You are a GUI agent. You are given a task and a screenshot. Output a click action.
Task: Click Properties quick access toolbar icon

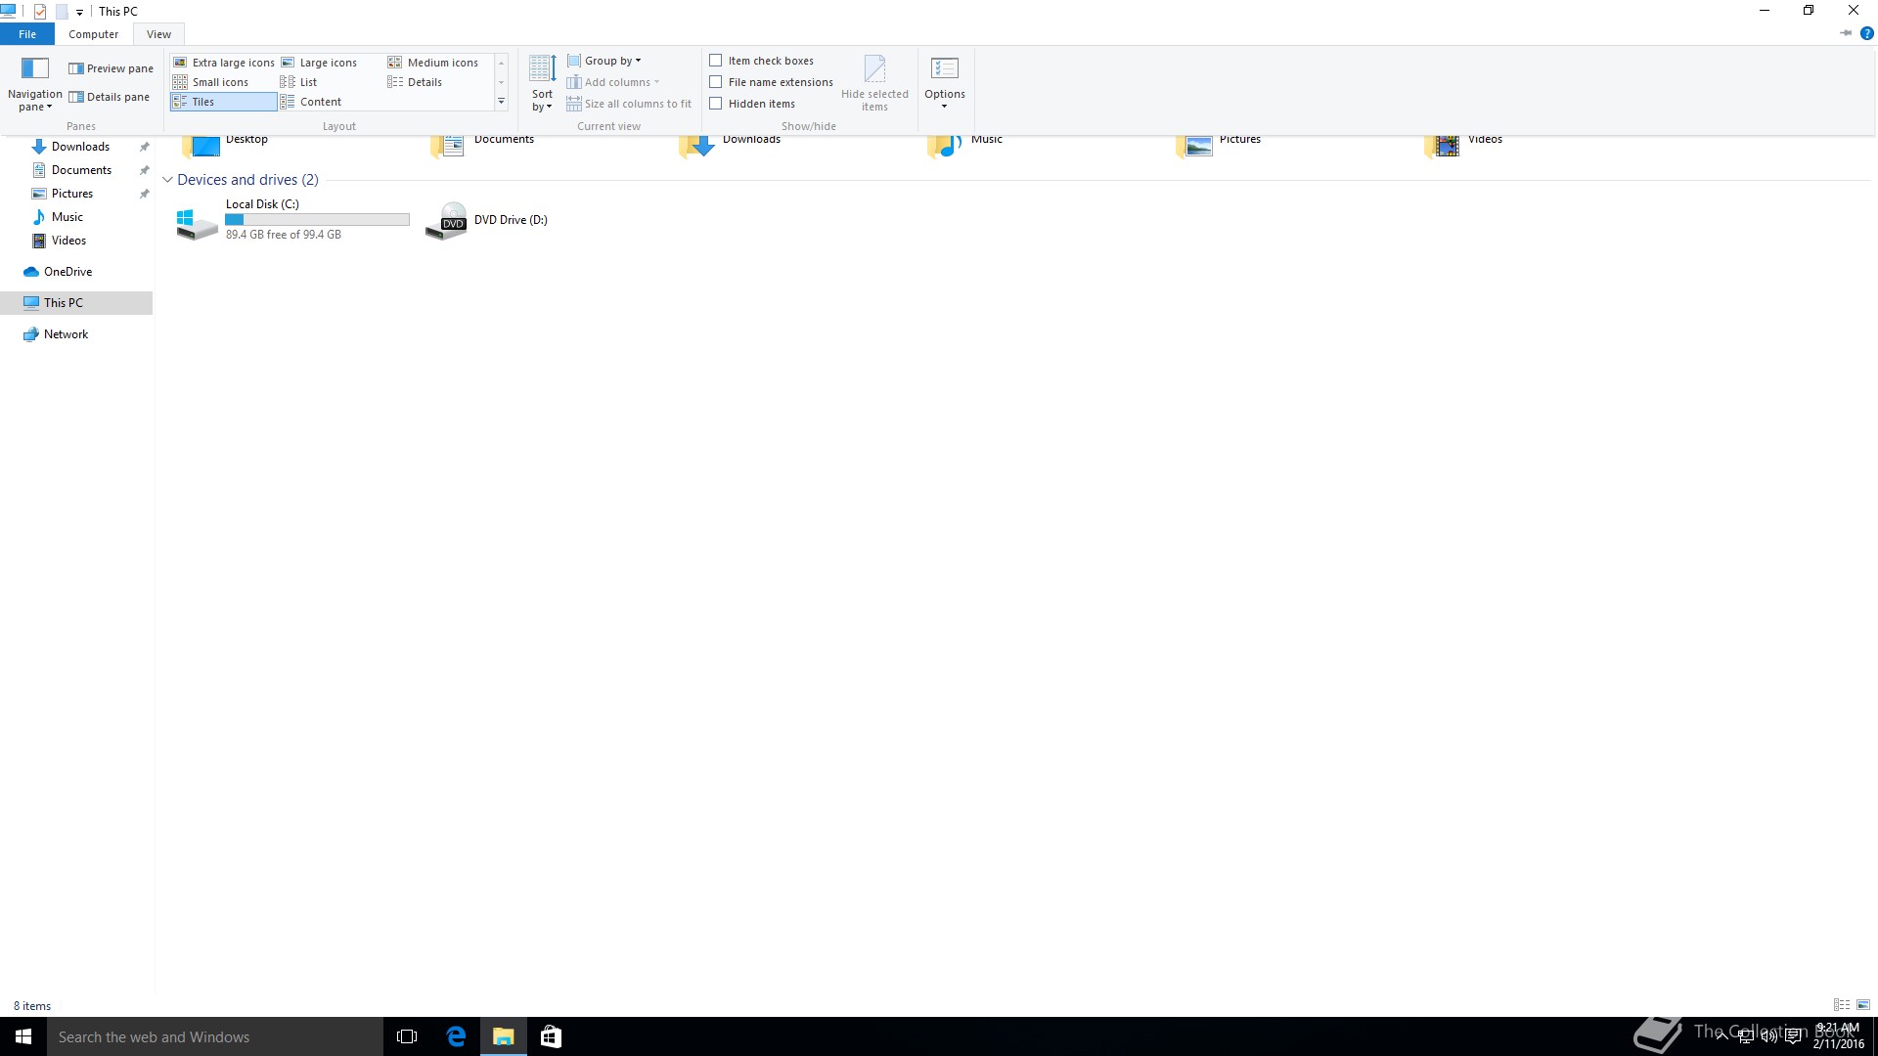pyautogui.click(x=40, y=12)
